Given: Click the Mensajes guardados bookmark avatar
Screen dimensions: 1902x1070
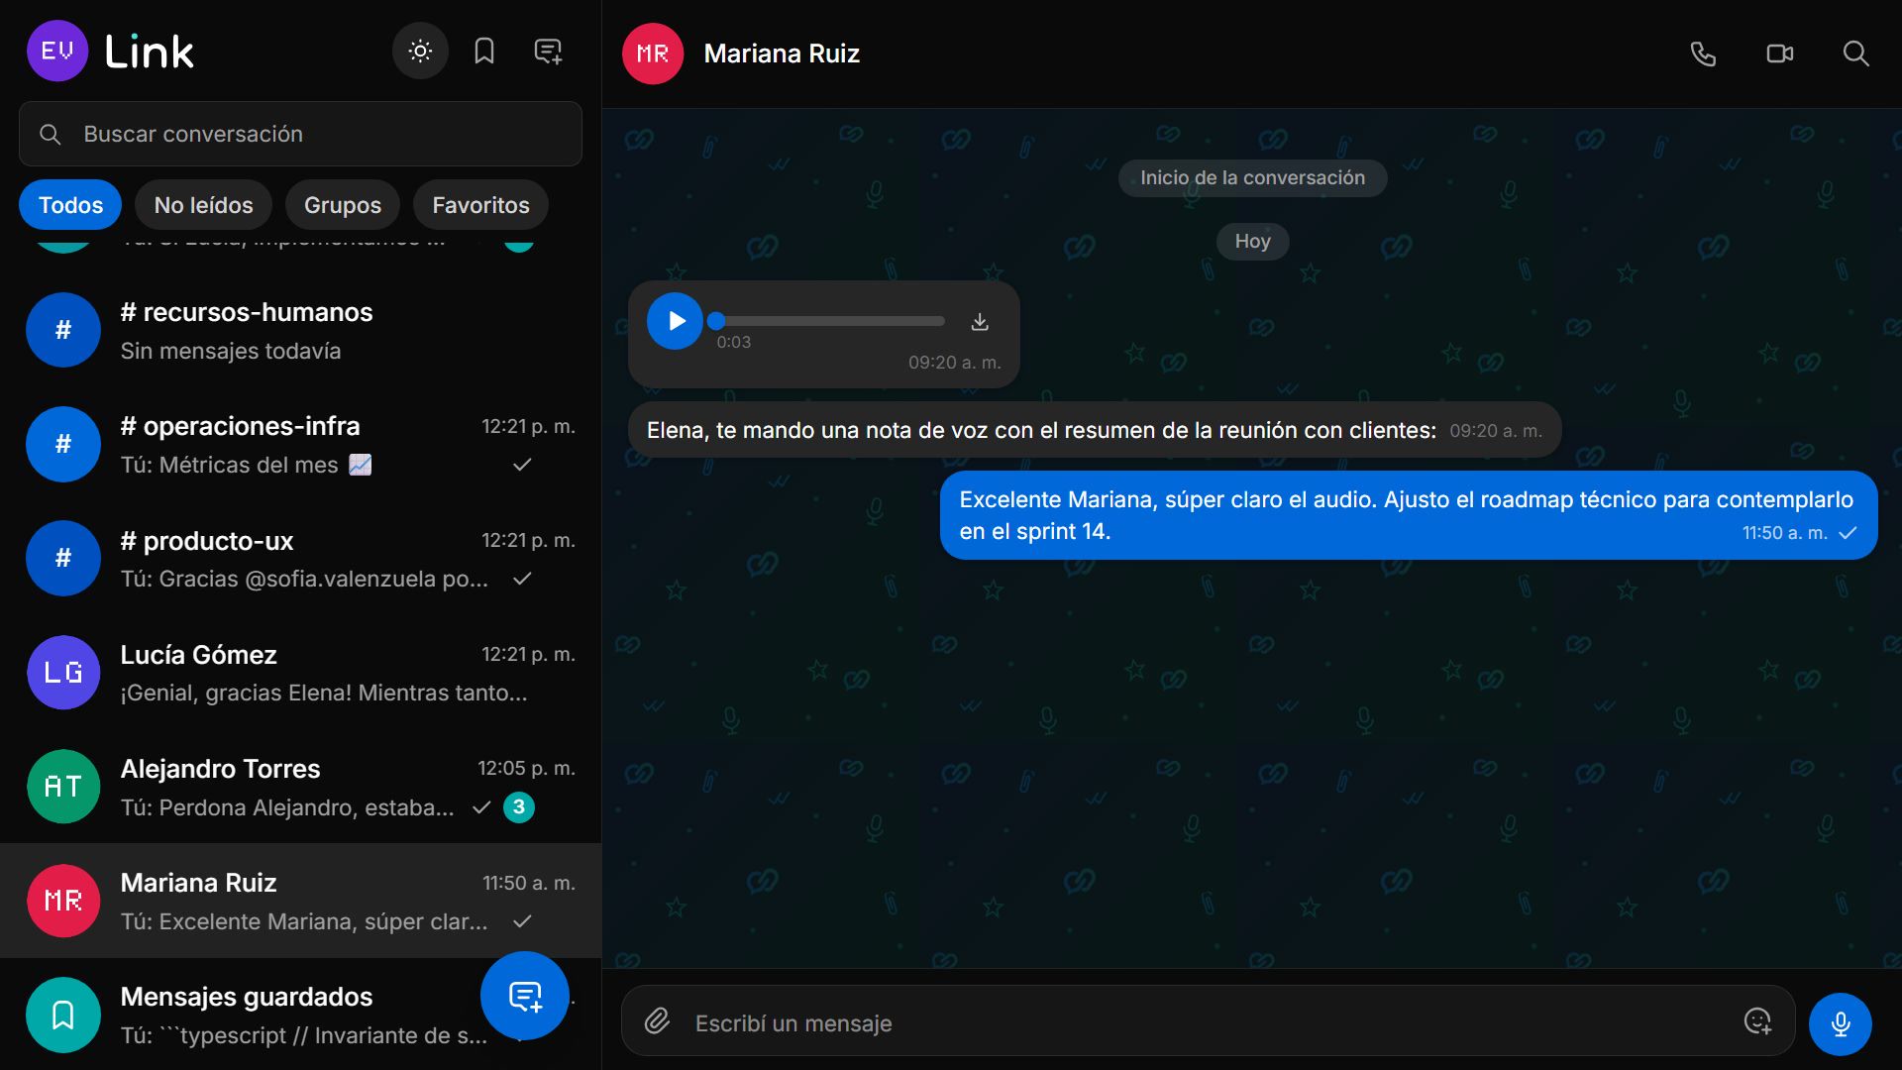Looking at the screenshot, I should [x=63, y=1015].
